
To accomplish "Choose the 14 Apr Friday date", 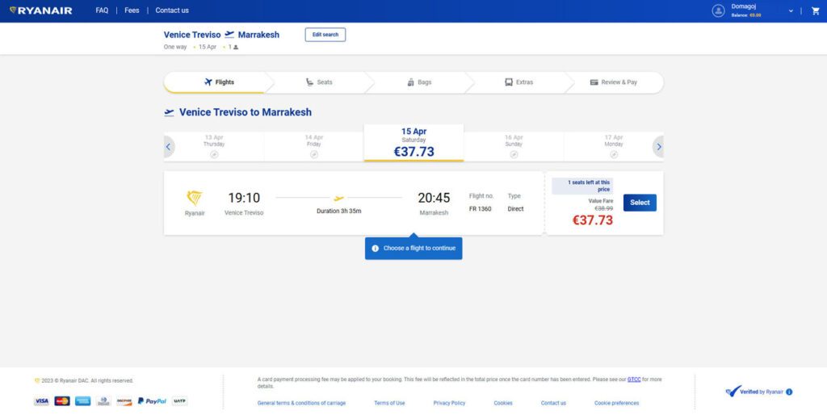I will [314, 147].
